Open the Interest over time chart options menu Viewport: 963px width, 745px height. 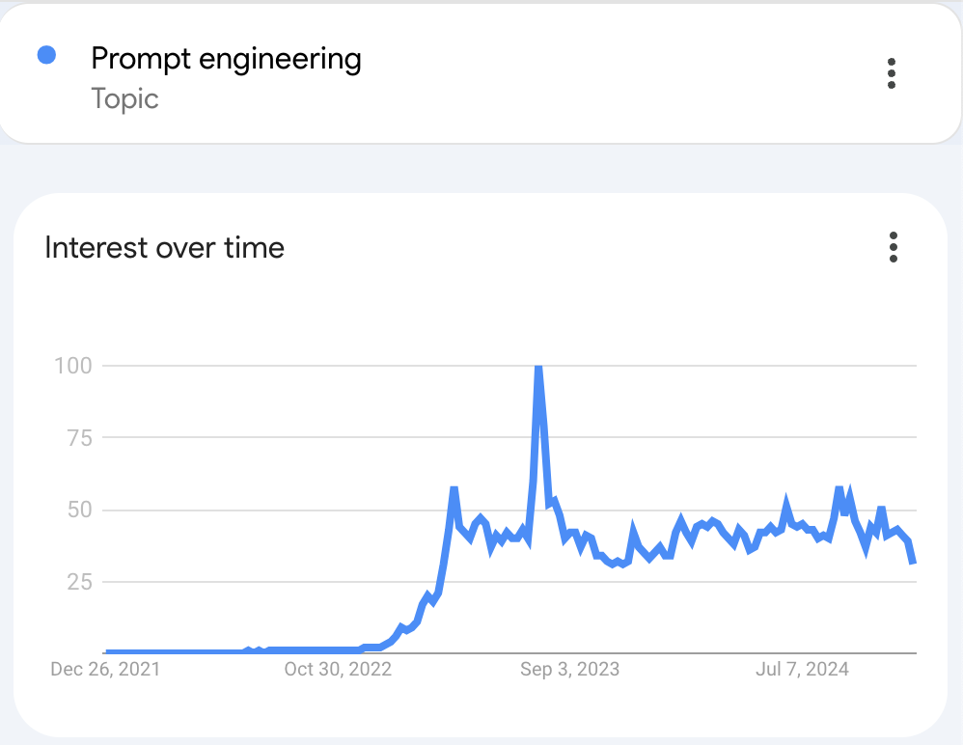pos(894,247)
